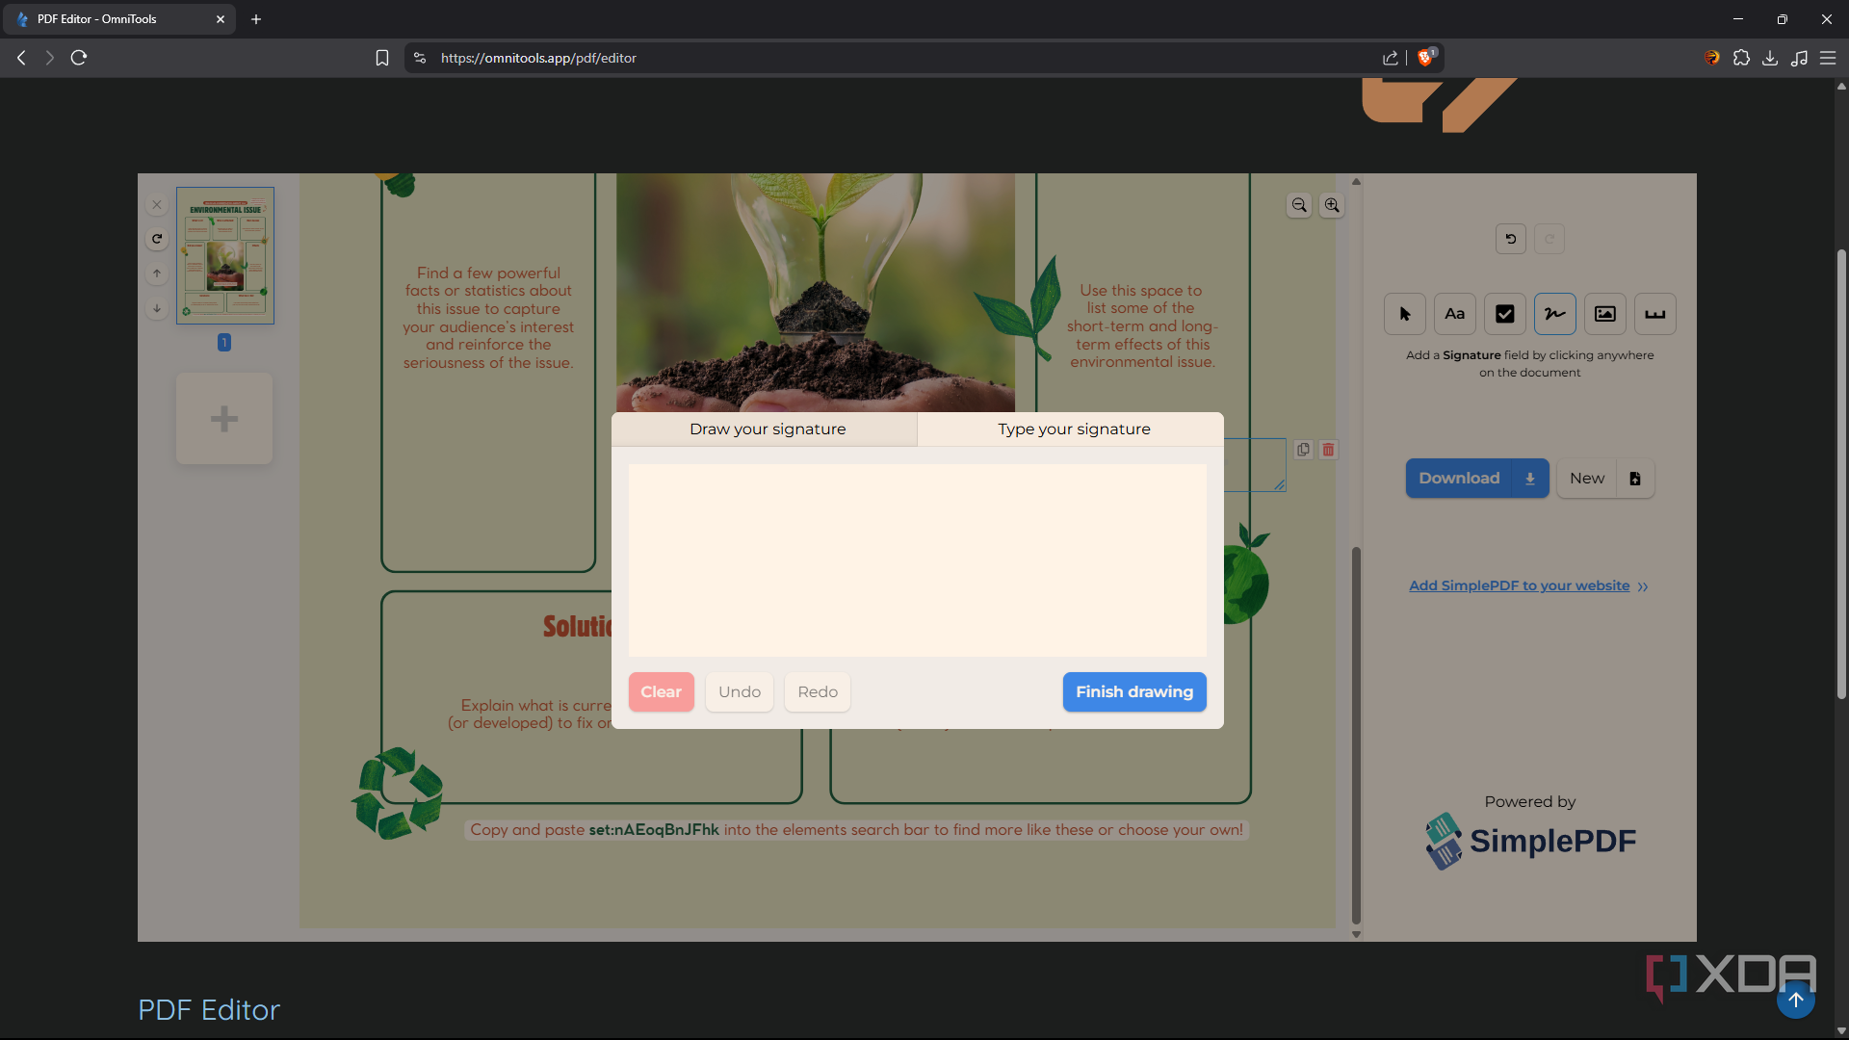Open the browser hamburger menu

click(x=1828, y=58)
